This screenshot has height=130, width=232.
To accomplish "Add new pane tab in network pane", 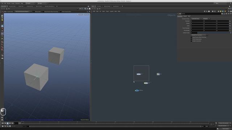I will [x=122, y=6].
